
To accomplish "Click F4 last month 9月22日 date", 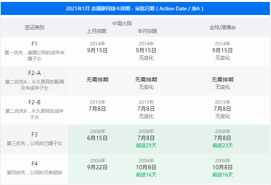I will tap(97, 167).
